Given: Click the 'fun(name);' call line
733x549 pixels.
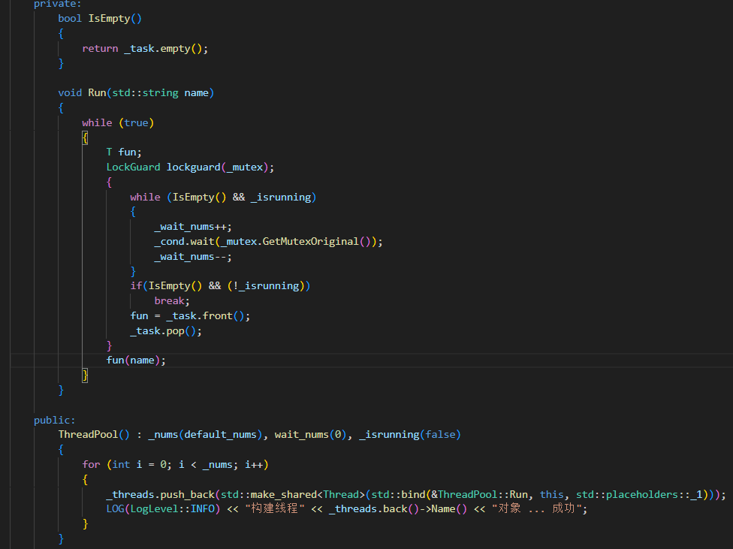Looking at the screenshot, I should pos(136,360).
